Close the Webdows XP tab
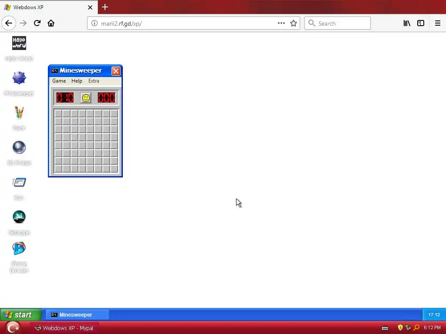 pyautogui.click(x=90, y=7)
